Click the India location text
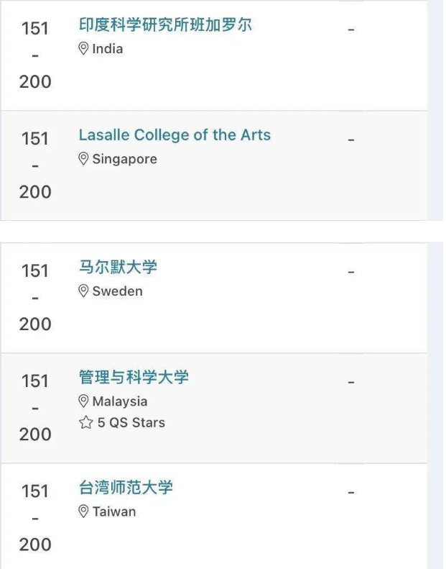Screen dimensions: 446x569 click(x=108, y=49)
